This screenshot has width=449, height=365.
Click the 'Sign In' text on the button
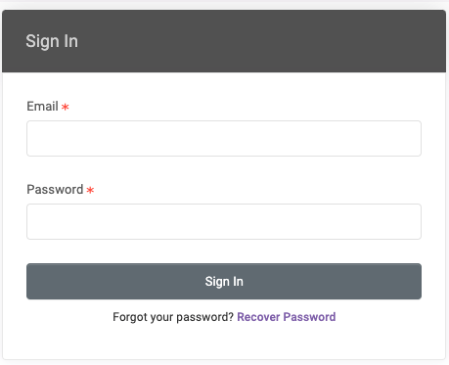click(224, 282)
